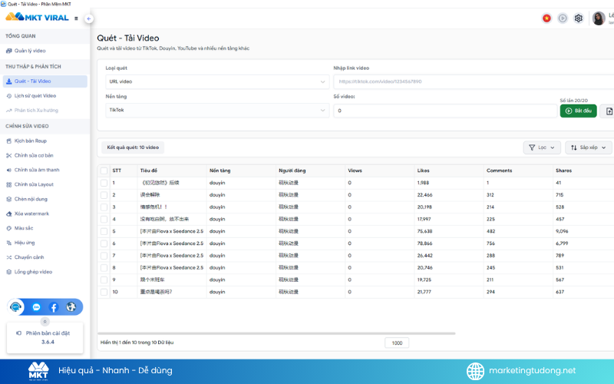Click the speaker icon for Chỉnh sửa âm thanh

8,170
